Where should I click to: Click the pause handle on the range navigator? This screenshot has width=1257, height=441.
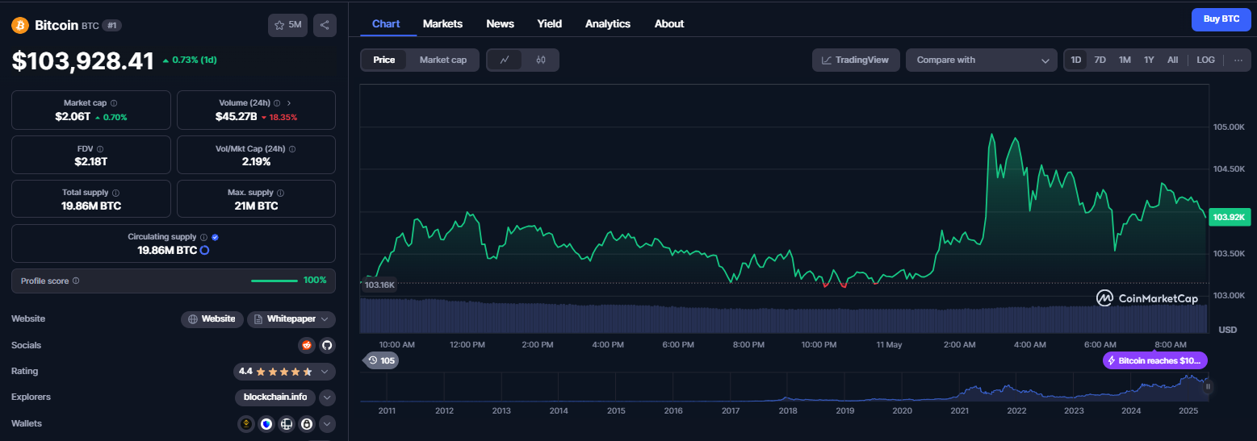(1209, 387)
